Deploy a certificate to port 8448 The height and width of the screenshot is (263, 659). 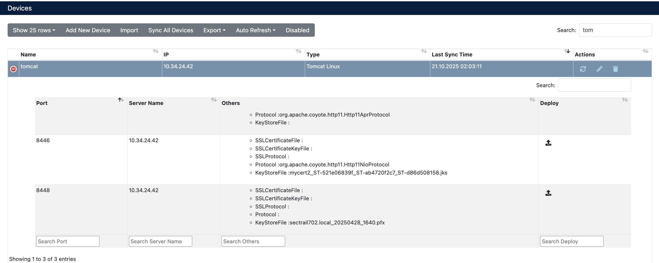pos(548,193)
